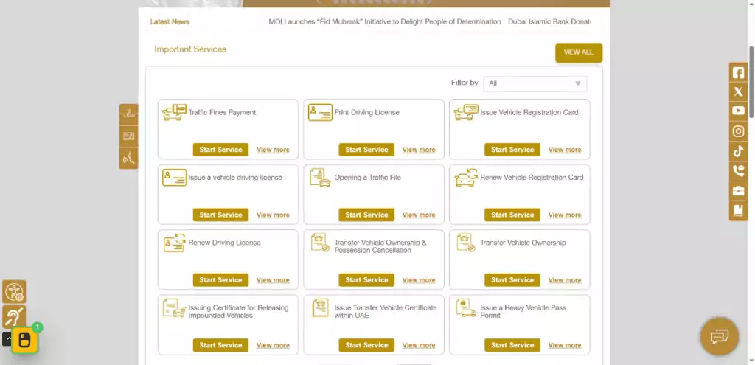
Task: Click the Renew Driving License icon
Action: pyautogui.click(x=174, y=243)
